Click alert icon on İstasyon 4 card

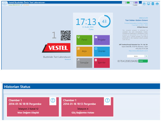point(107,101)
